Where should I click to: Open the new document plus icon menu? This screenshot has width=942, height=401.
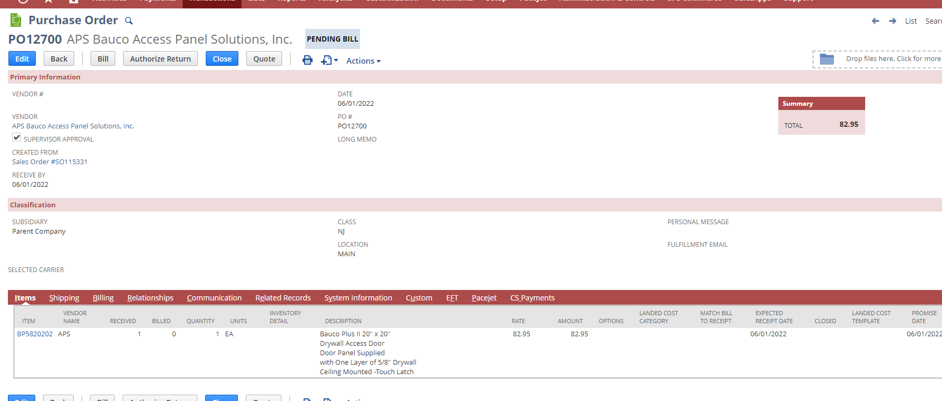(x=329, y=60)
